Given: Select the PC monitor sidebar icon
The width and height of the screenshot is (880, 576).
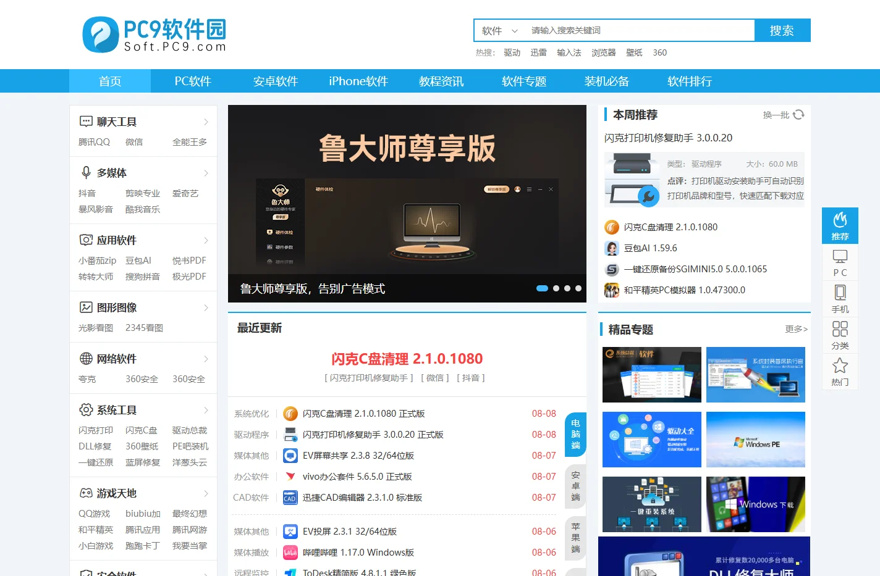Looking at the screenshot, I should 840,263.
